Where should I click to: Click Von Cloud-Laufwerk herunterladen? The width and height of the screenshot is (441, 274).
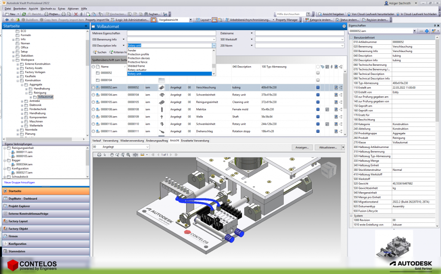[x=371, y=14]
